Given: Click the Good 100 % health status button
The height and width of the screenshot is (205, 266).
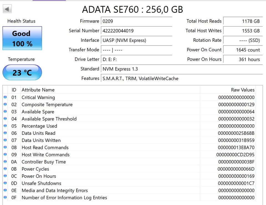Looking at the screenshot, I should click(x=22, y=38).
